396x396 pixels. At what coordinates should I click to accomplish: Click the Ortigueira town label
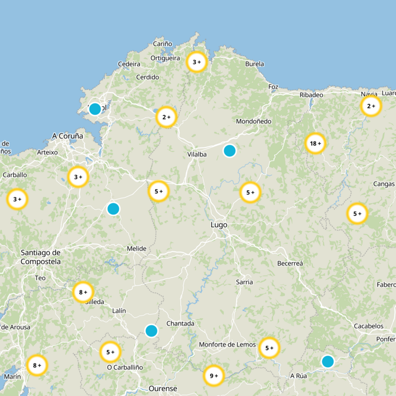[x=165, y=58]
